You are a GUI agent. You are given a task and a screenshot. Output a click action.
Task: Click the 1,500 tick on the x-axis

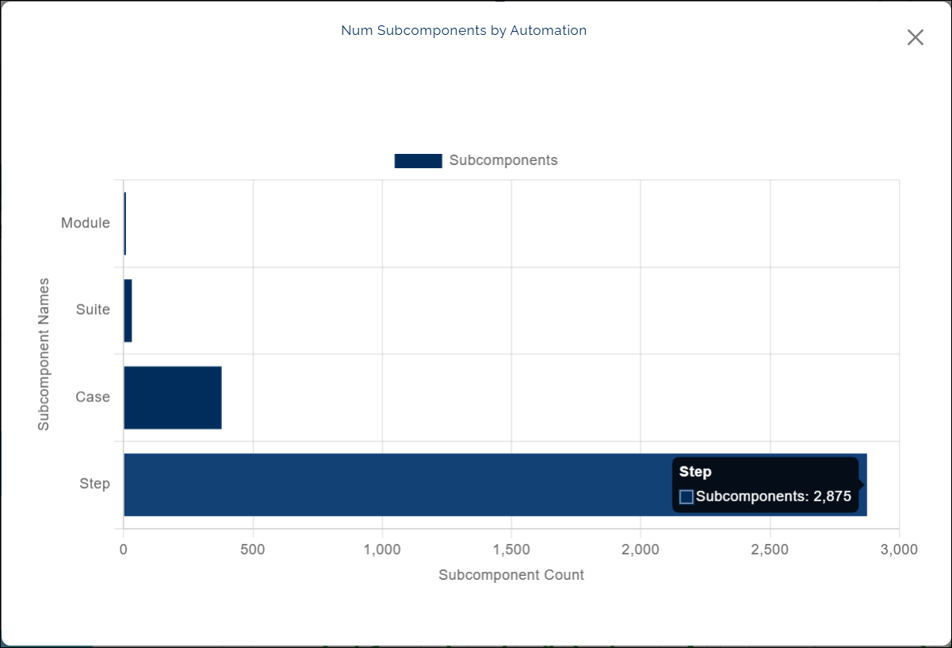click(x=511, y=550)
